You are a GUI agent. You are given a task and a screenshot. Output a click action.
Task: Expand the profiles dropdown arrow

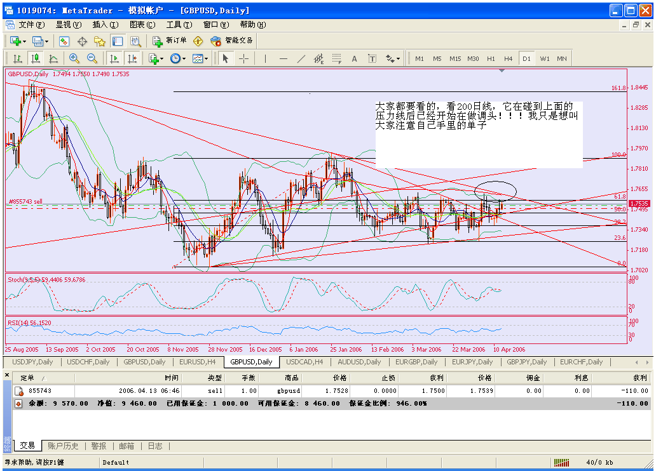[x=46, y=41]
